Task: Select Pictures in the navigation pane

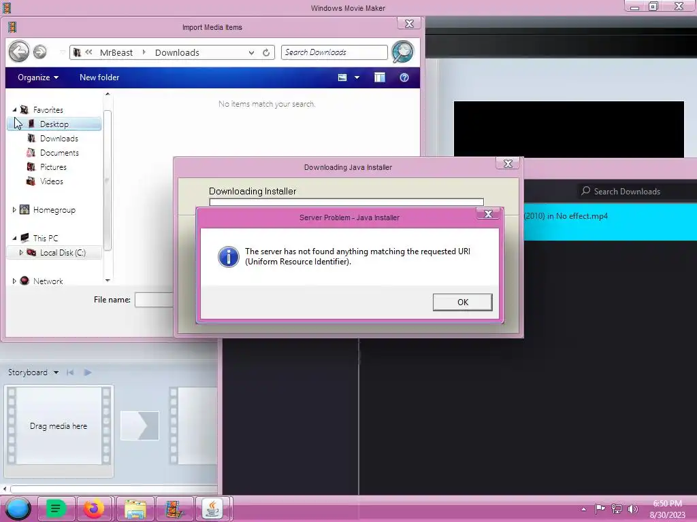Action: click(x=53, y=167)
